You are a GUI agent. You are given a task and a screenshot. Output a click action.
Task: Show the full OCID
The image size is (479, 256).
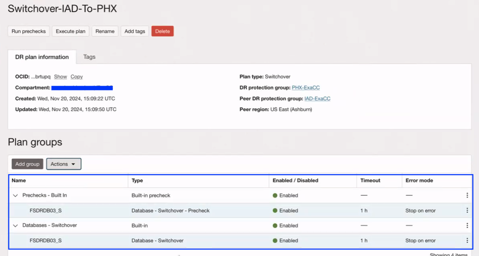point(60,77)
